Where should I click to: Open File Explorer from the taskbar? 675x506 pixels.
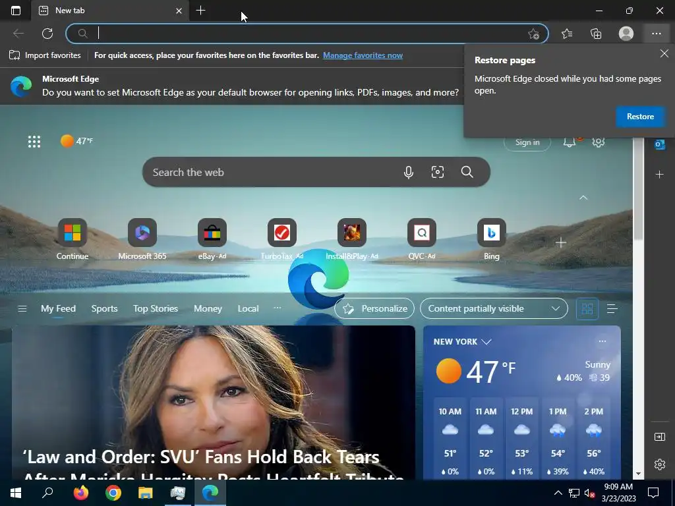point(146,493)
